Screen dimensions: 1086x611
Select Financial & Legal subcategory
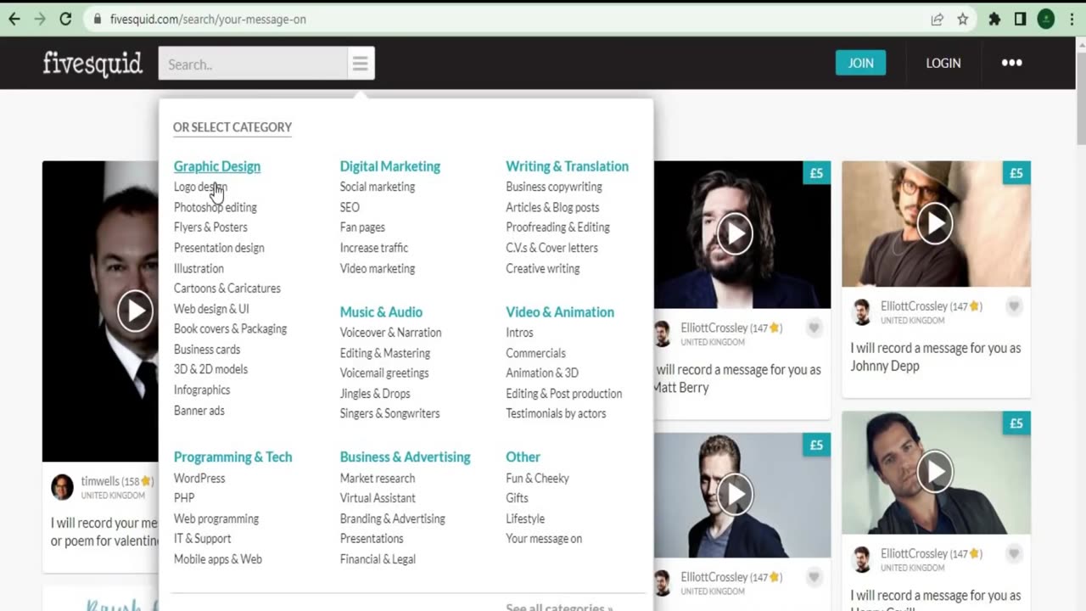378,559
